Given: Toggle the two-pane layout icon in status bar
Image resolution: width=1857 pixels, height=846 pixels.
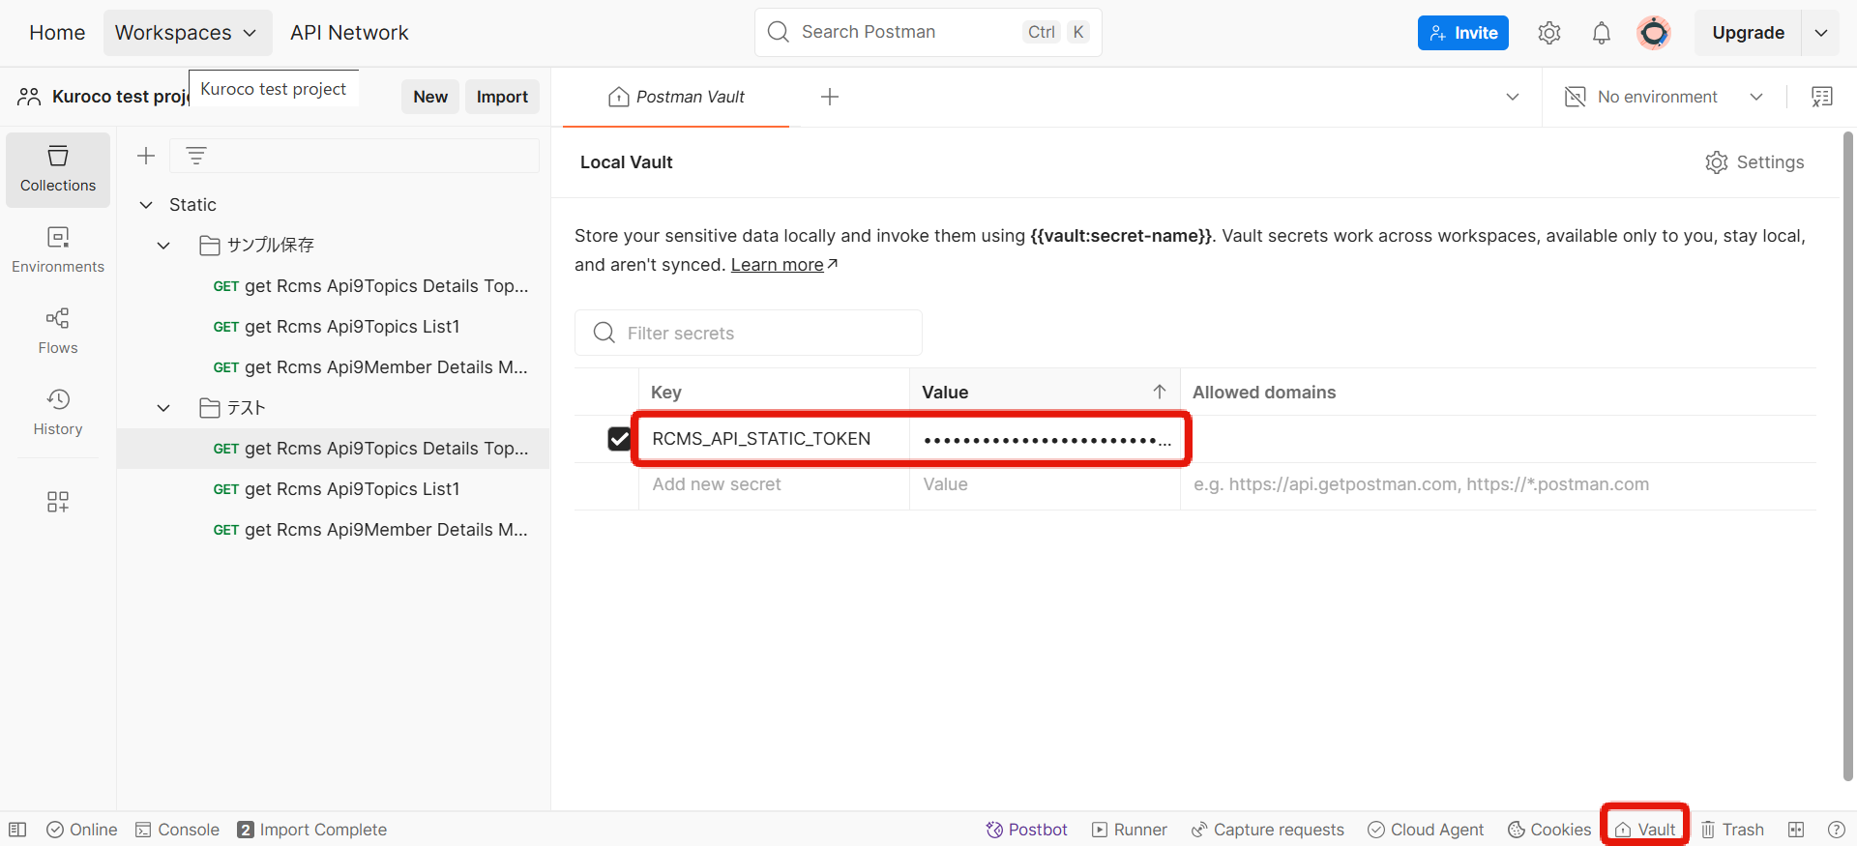Looking at the screenshot, I should (1796, 830).
